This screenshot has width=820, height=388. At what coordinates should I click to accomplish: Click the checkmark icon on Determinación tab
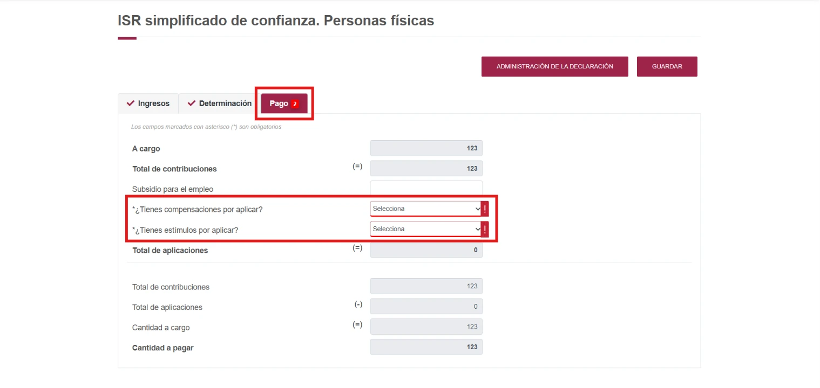click(x=192, y=103)
